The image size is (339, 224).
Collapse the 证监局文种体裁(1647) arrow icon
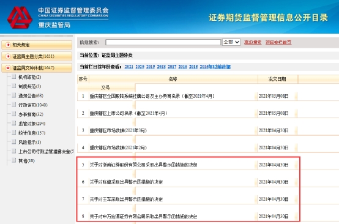(8, 68)
